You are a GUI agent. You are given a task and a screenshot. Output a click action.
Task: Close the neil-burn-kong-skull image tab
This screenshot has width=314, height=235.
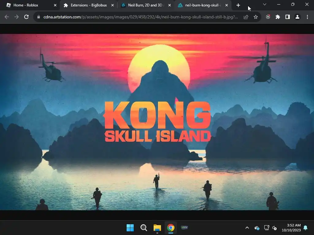pos(227,5)
